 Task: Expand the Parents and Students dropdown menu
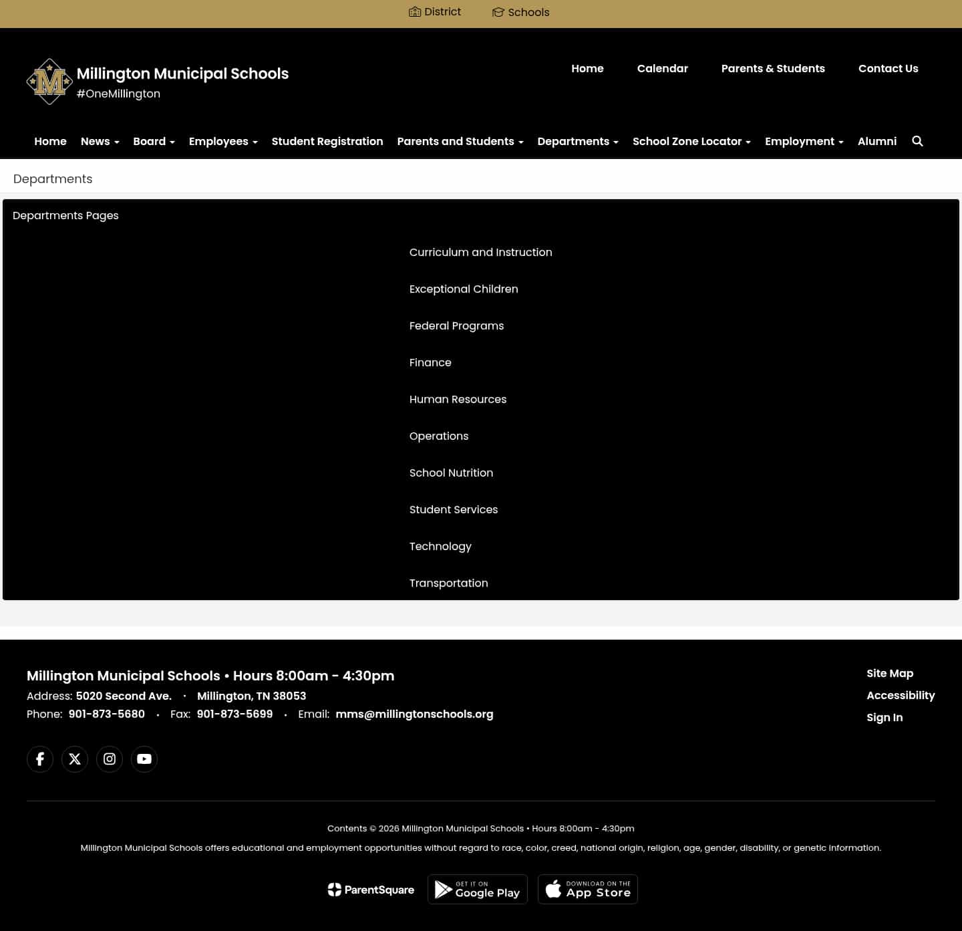(x=460, y=141)
